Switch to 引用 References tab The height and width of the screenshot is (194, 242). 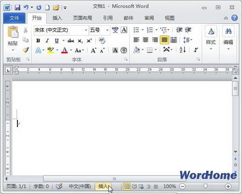tap(108, 18)
